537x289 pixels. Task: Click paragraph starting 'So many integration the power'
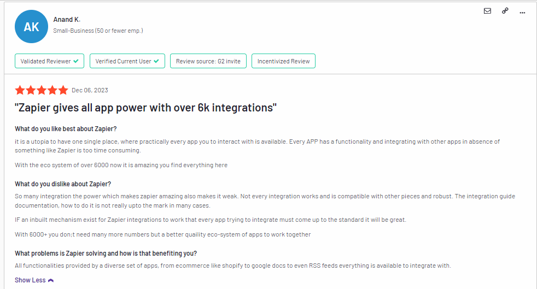coord(265,200)
